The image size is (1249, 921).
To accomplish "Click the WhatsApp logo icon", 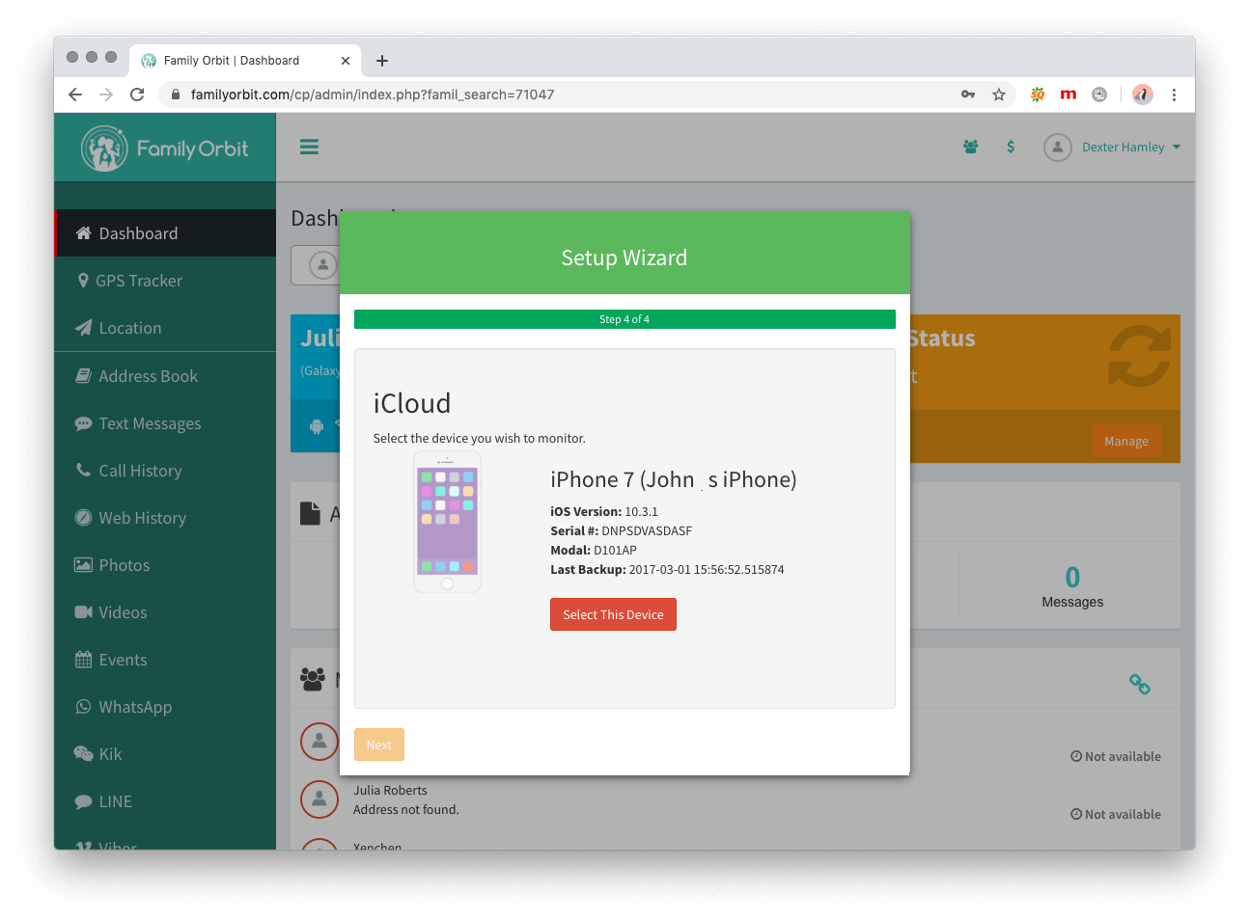I will point(84,707).
